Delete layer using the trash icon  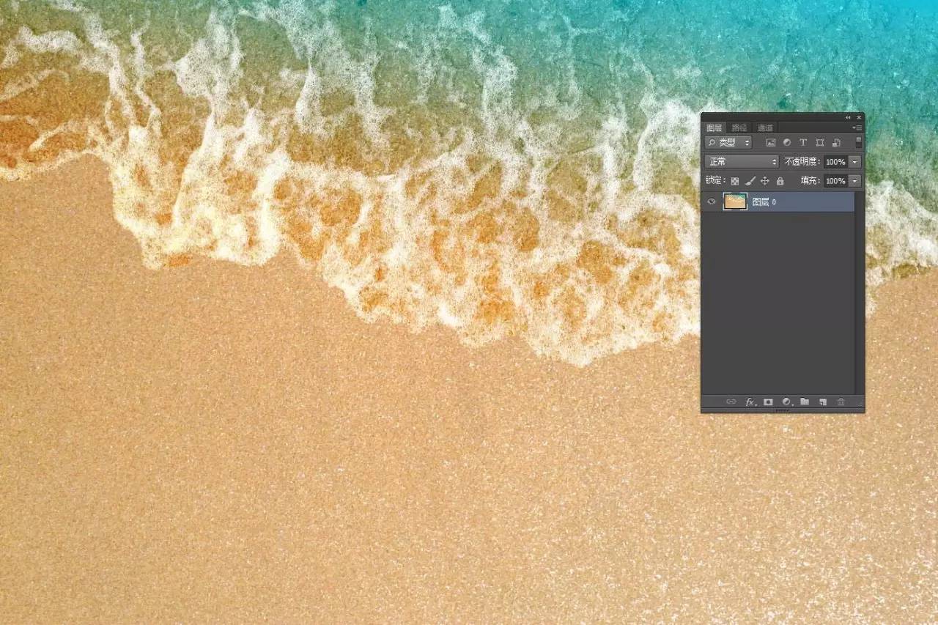click(841, 402)
